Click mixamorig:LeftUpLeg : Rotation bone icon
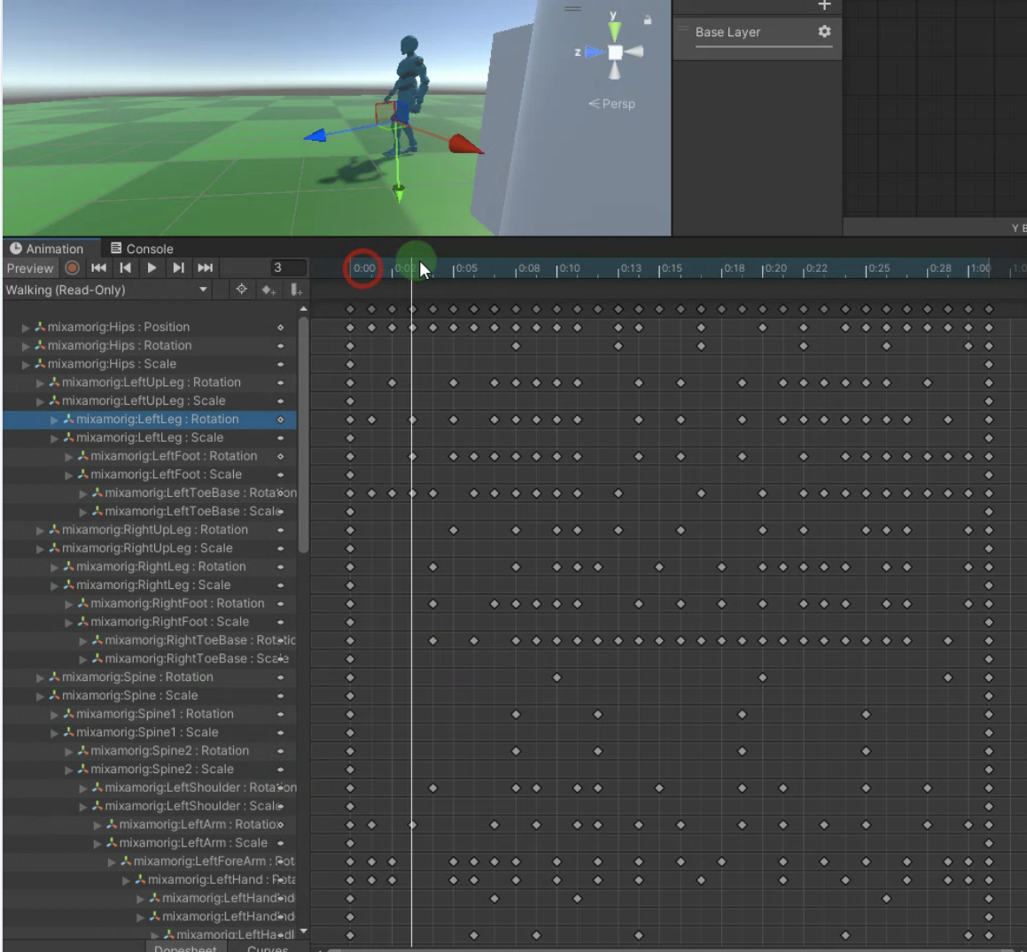Image resolution: width=1027 pixels, height=952 pixels. pos(54,382)
